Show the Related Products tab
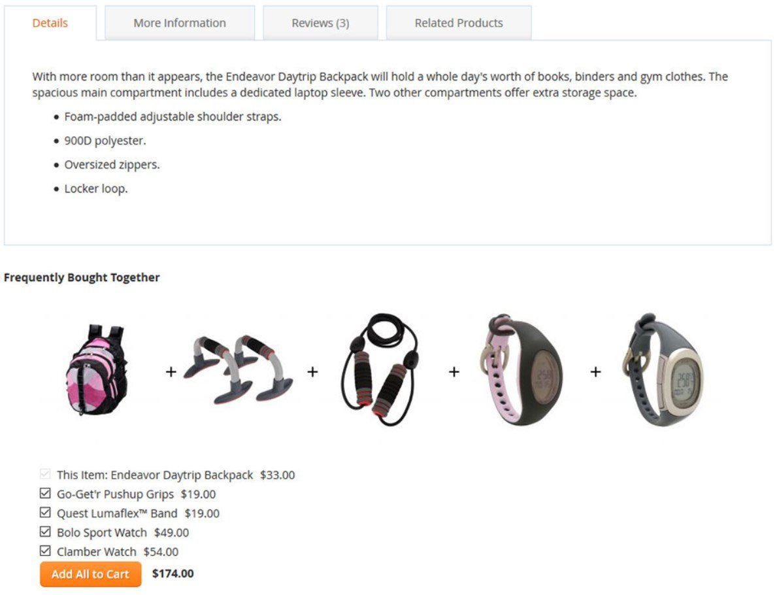777x595 pixels. pos(458,23)
